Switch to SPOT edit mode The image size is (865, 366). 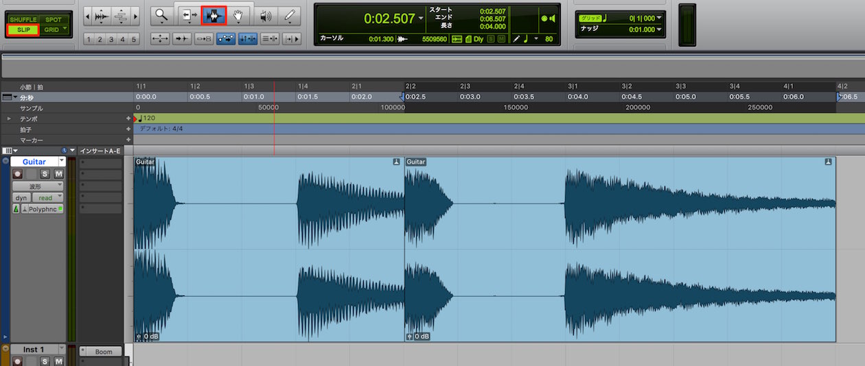pyautogui.click(x=53, y=20)
